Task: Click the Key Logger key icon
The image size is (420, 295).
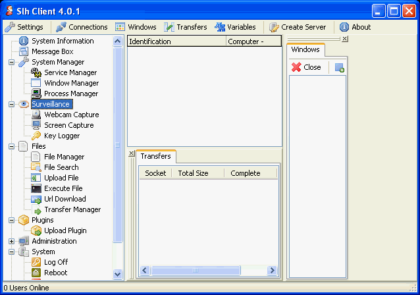Action: tap(37, 136)
